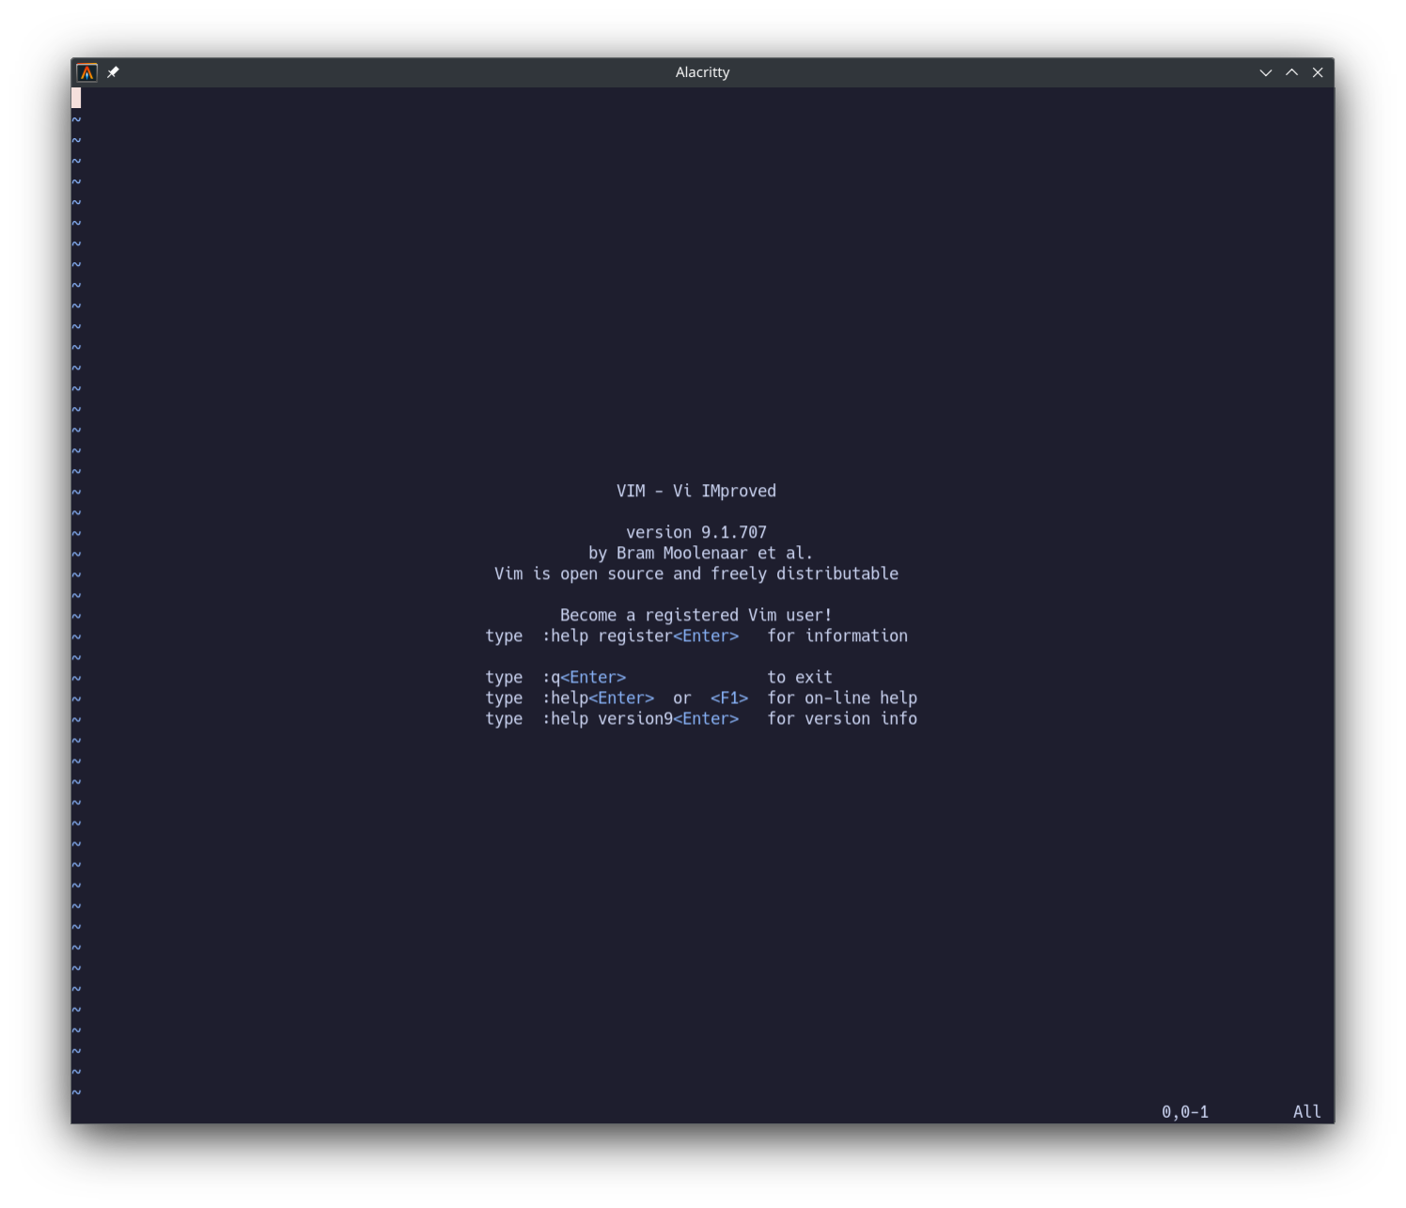The image size is (1406, 1208).
Task: Click the Alacritty window title text
Action: coord(702,72)
